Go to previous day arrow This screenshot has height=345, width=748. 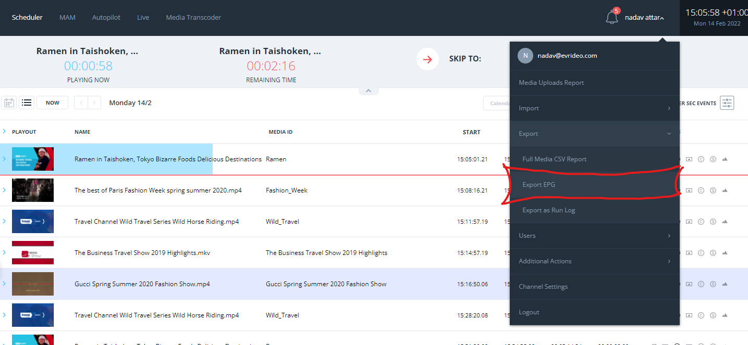(81, 103)
